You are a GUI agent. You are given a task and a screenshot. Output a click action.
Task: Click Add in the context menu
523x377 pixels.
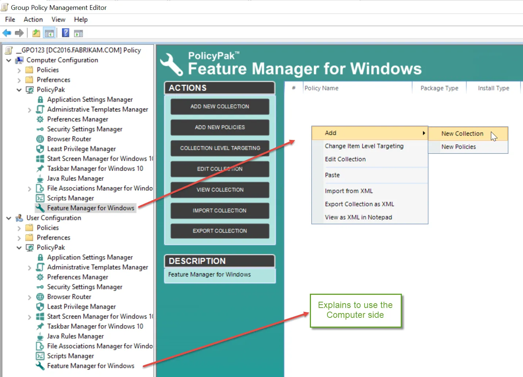(369, 133)
